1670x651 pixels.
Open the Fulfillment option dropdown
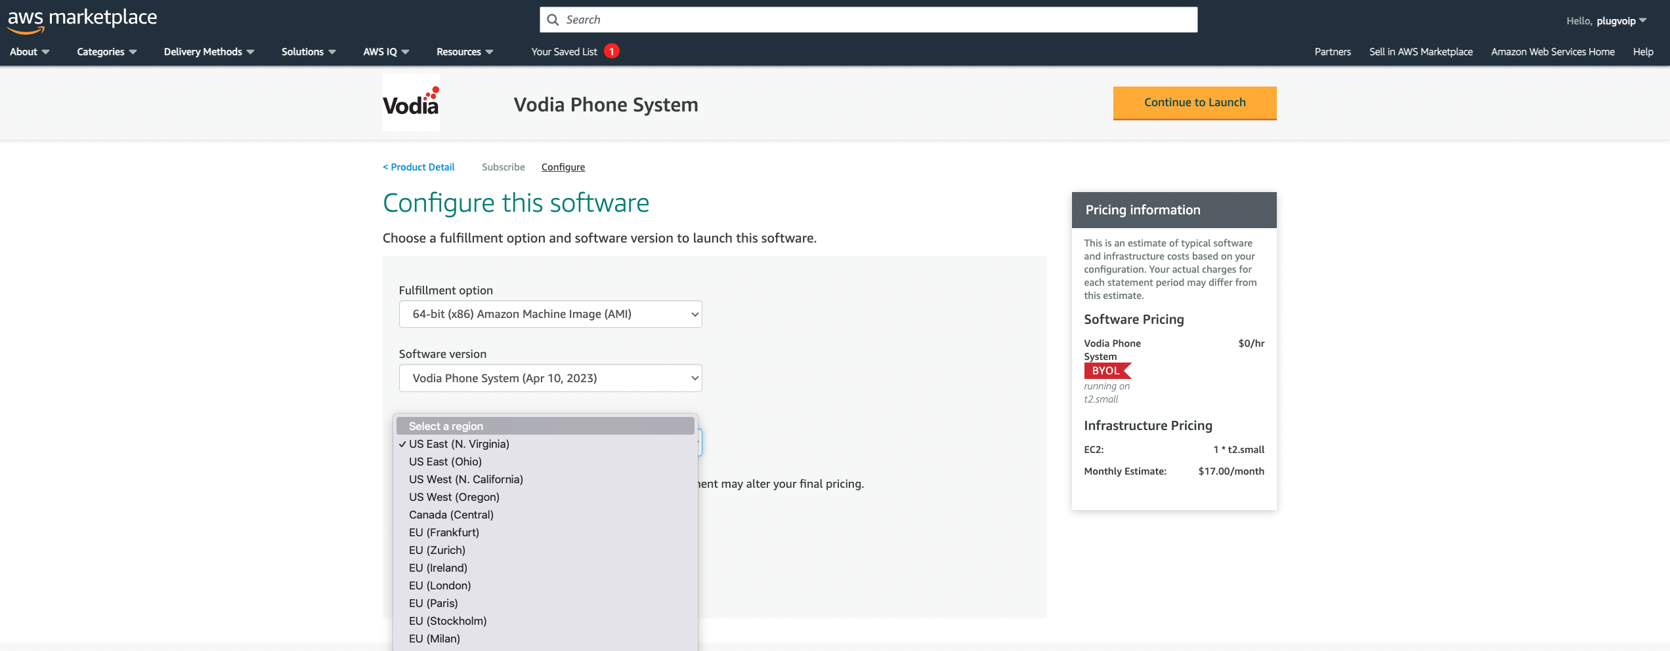550,314
